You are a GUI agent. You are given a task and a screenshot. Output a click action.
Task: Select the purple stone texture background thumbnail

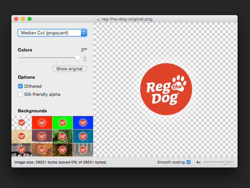42,136
